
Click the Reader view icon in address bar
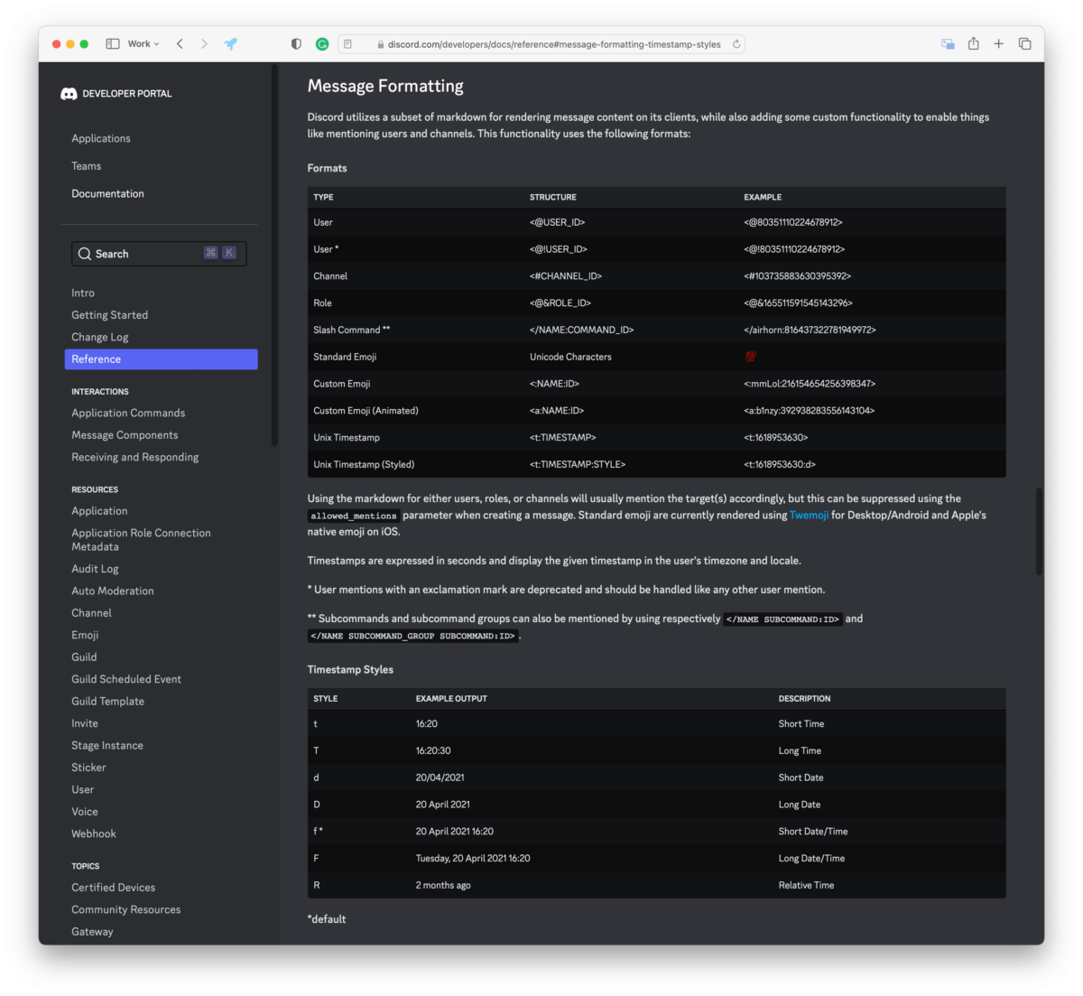[x=347, y=43]
